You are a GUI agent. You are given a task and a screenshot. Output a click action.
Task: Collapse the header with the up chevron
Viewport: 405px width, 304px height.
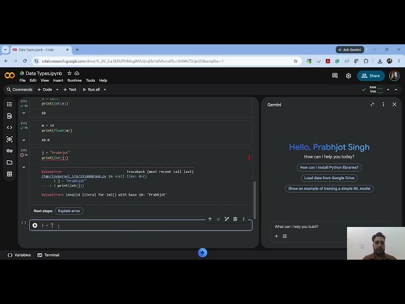(x=396, y=89)
